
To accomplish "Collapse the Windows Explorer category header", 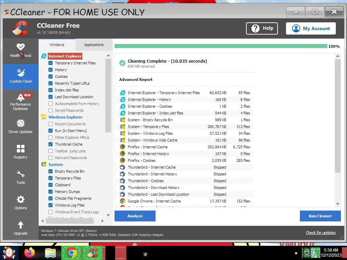I will coord(65,117).
